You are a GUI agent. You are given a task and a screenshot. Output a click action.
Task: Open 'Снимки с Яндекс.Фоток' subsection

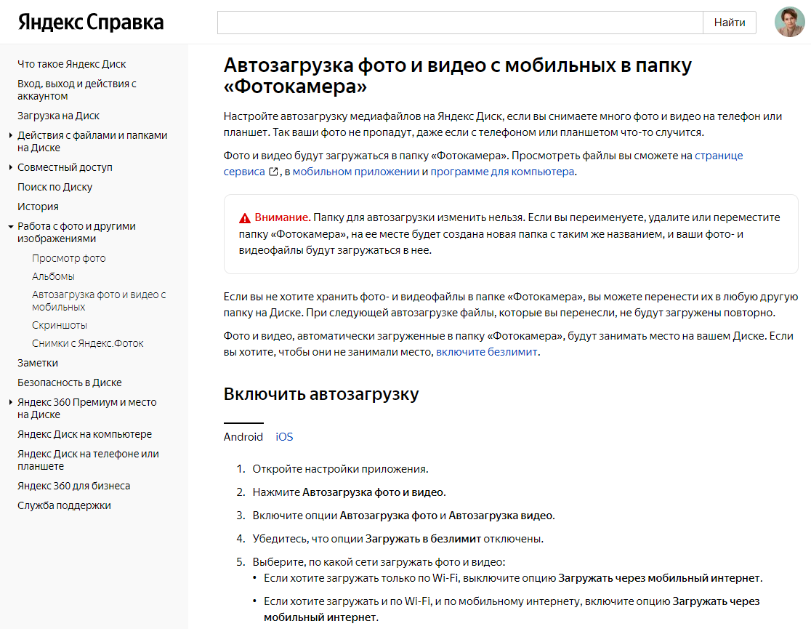click(88, 342)
